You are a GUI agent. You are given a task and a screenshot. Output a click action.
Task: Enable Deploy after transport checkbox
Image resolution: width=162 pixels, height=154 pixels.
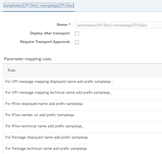[x=77, y=34]
